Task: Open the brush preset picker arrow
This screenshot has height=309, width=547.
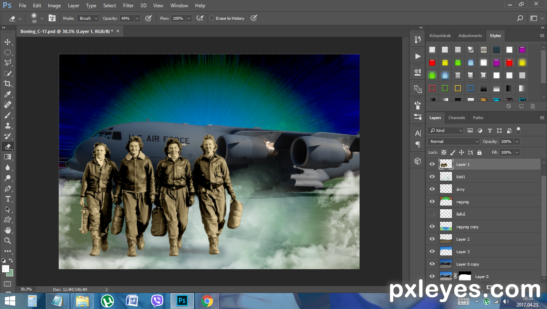Action: (x=42, y=19)
